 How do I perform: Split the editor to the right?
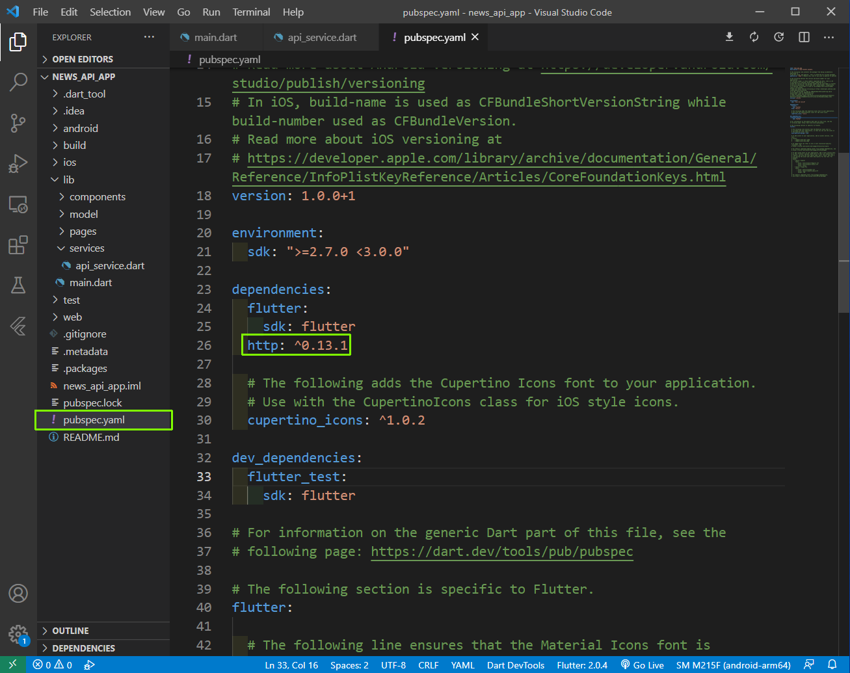pos(804,37)
